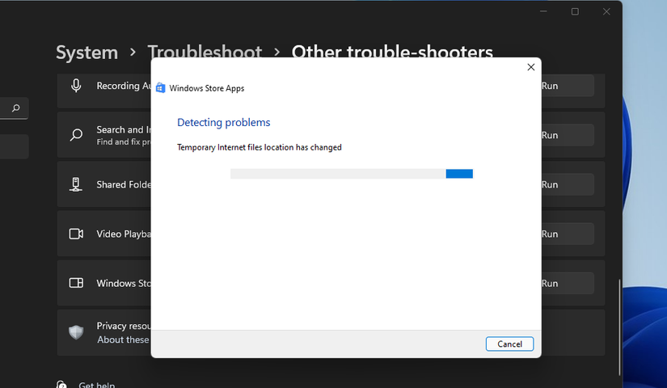667x388 pixels.
Task: Run the Recording Audio troubleshooter
Action: click(x=568, y=86)
